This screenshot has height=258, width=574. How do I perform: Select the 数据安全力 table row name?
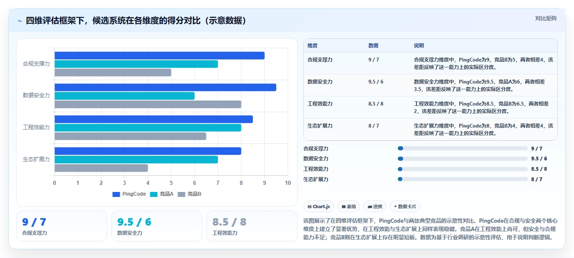tap(320, 82)
